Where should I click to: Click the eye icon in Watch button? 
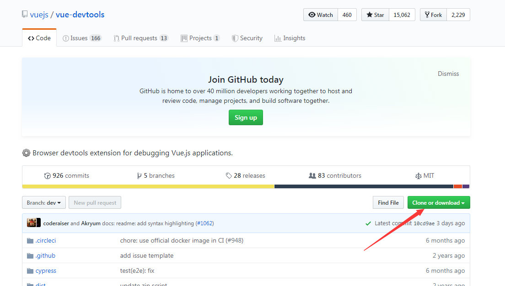(312, 15)
